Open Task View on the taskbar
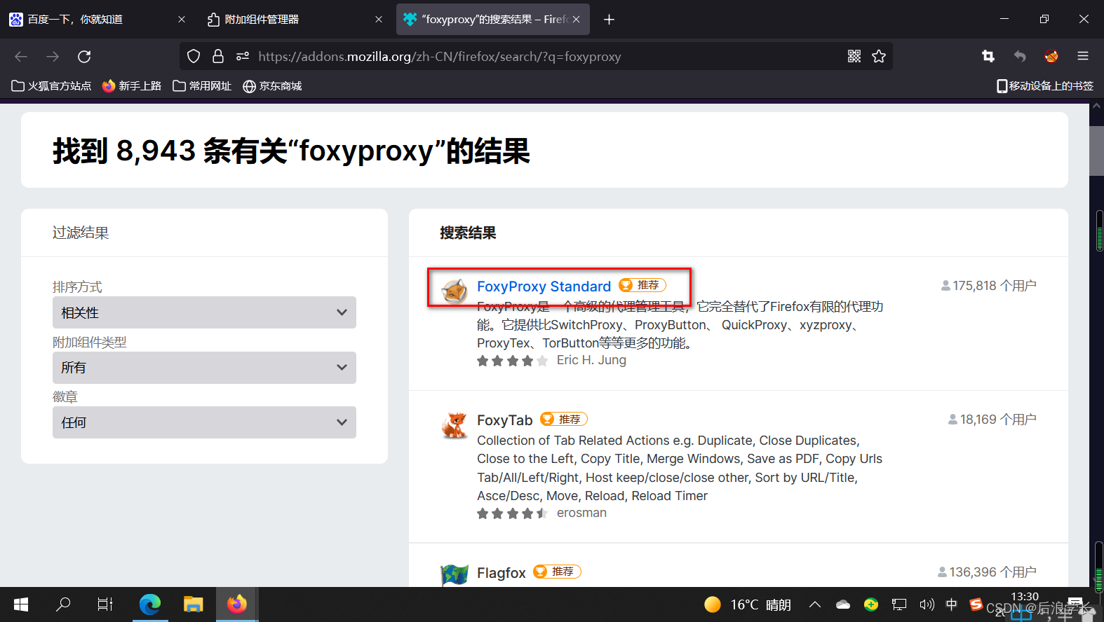The height and width of the screenshot is (622, 1104). (x=105, y=604)
